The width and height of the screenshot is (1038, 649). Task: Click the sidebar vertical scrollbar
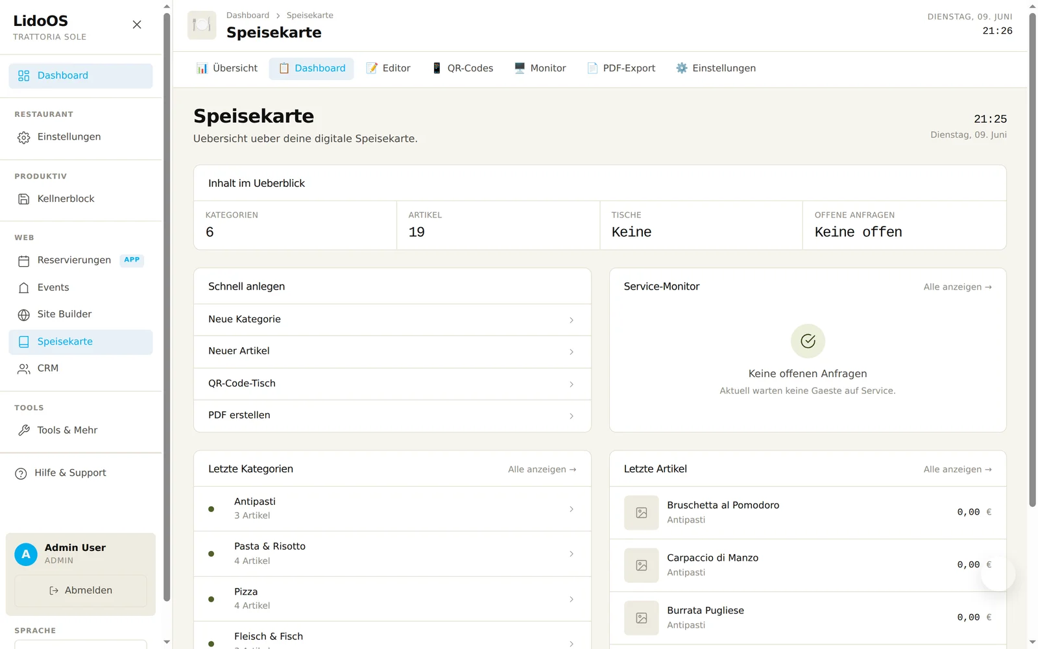[167, 307]
